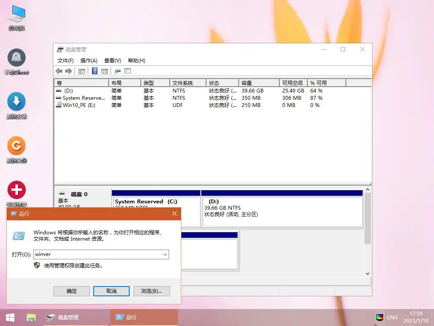
Task: Click the ENG input language indicator
Action: click(392, 317)
